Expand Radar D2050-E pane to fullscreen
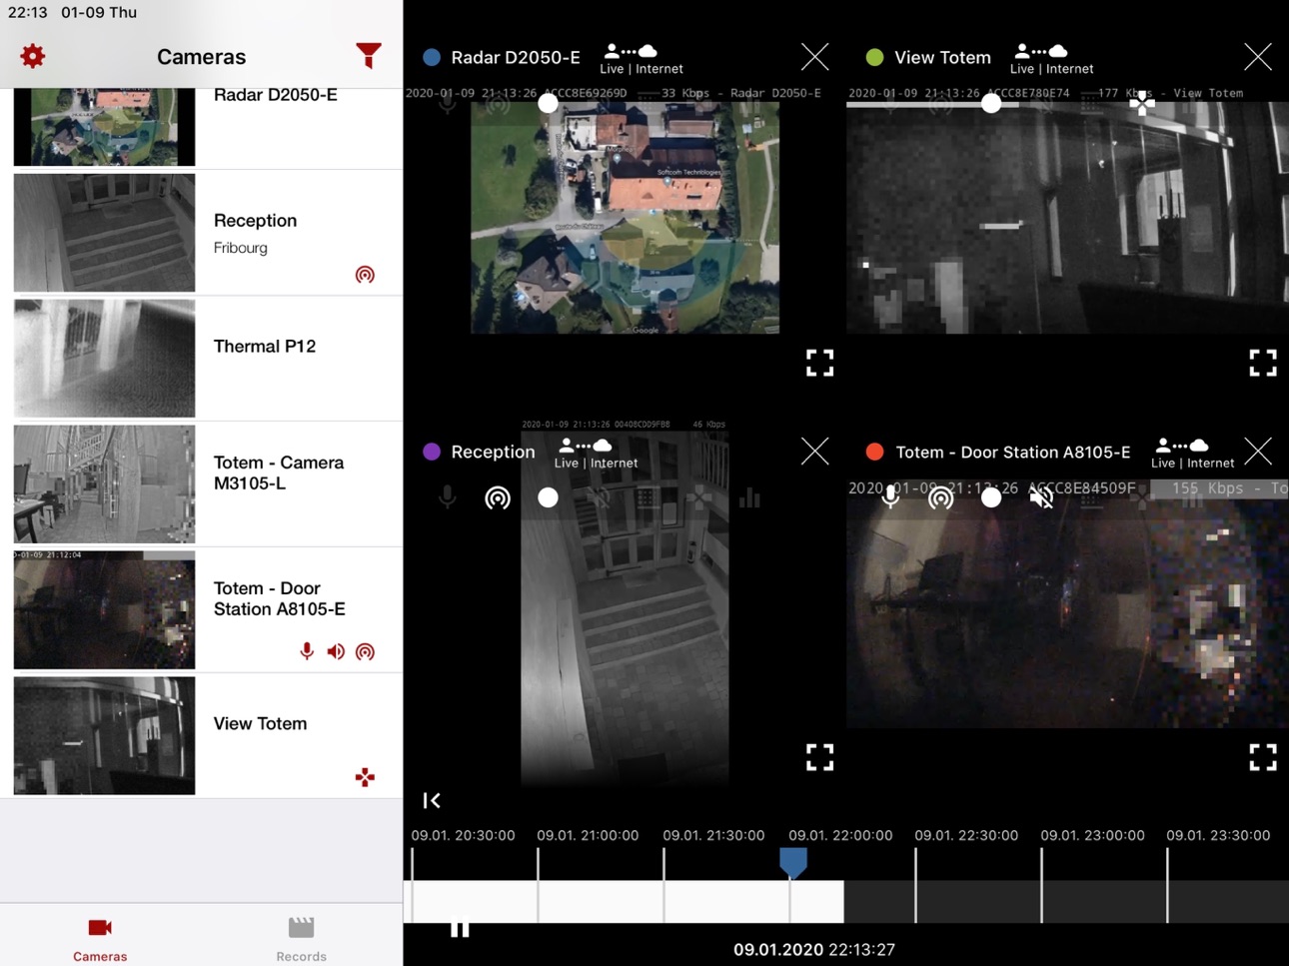The width and height of the screenshot is (1289, 966). 819,363
